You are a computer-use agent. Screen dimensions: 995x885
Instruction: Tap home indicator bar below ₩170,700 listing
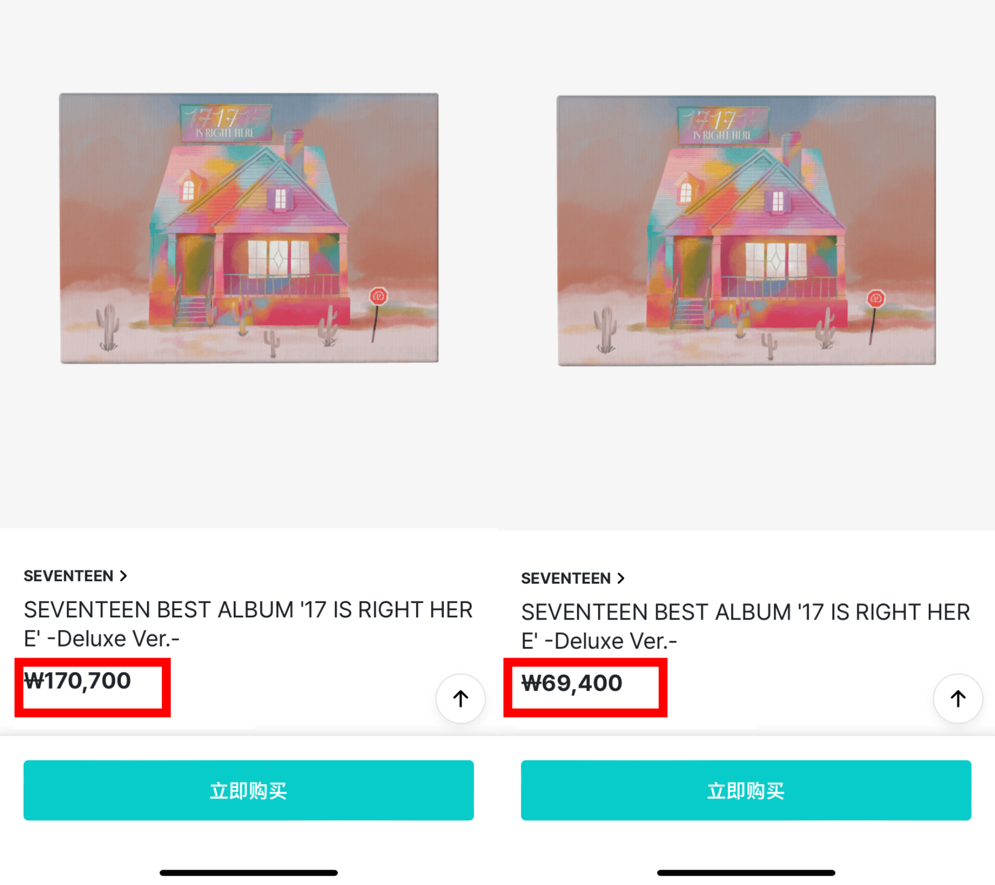point(249,873)
